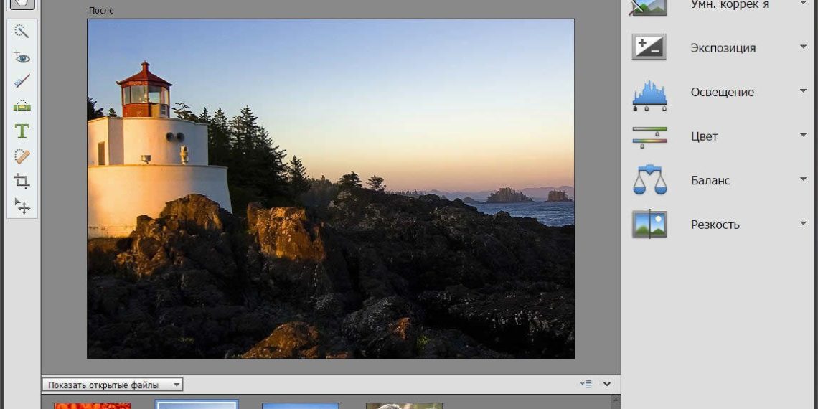Expand the Резкость adjustment arrow

tap(803, 224)
